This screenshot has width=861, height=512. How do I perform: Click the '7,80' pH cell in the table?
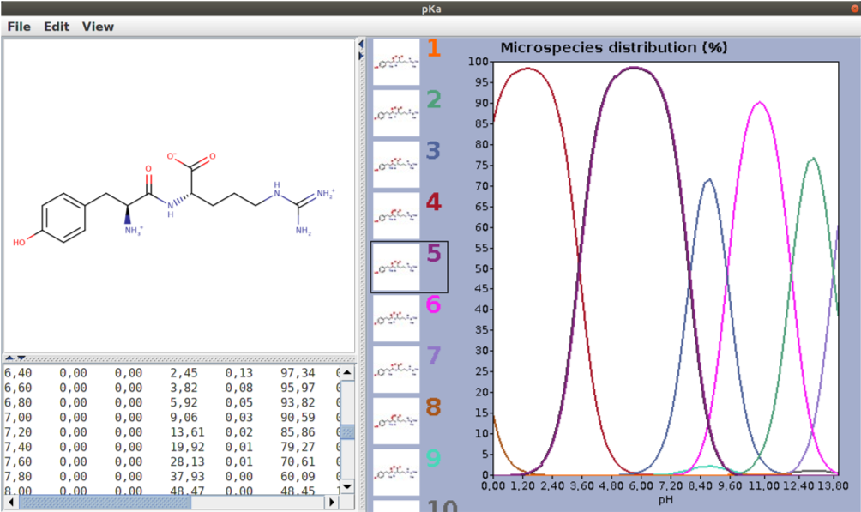18,477
